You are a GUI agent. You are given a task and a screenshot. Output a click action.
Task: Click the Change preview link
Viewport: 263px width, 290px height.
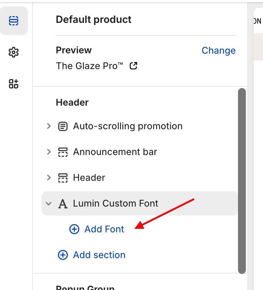point(219,50)
